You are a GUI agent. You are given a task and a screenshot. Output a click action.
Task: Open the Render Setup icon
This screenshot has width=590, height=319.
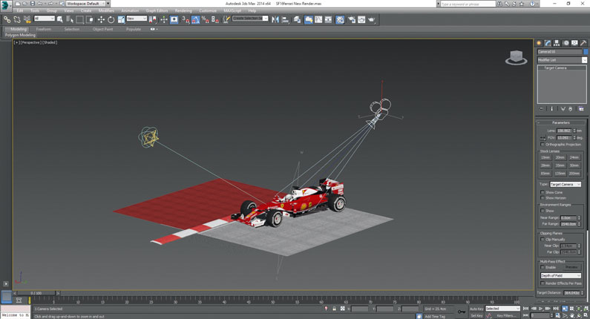[x=352, y=19]
